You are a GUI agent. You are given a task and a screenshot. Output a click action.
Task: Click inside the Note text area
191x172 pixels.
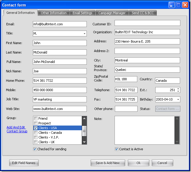[145, 130]
